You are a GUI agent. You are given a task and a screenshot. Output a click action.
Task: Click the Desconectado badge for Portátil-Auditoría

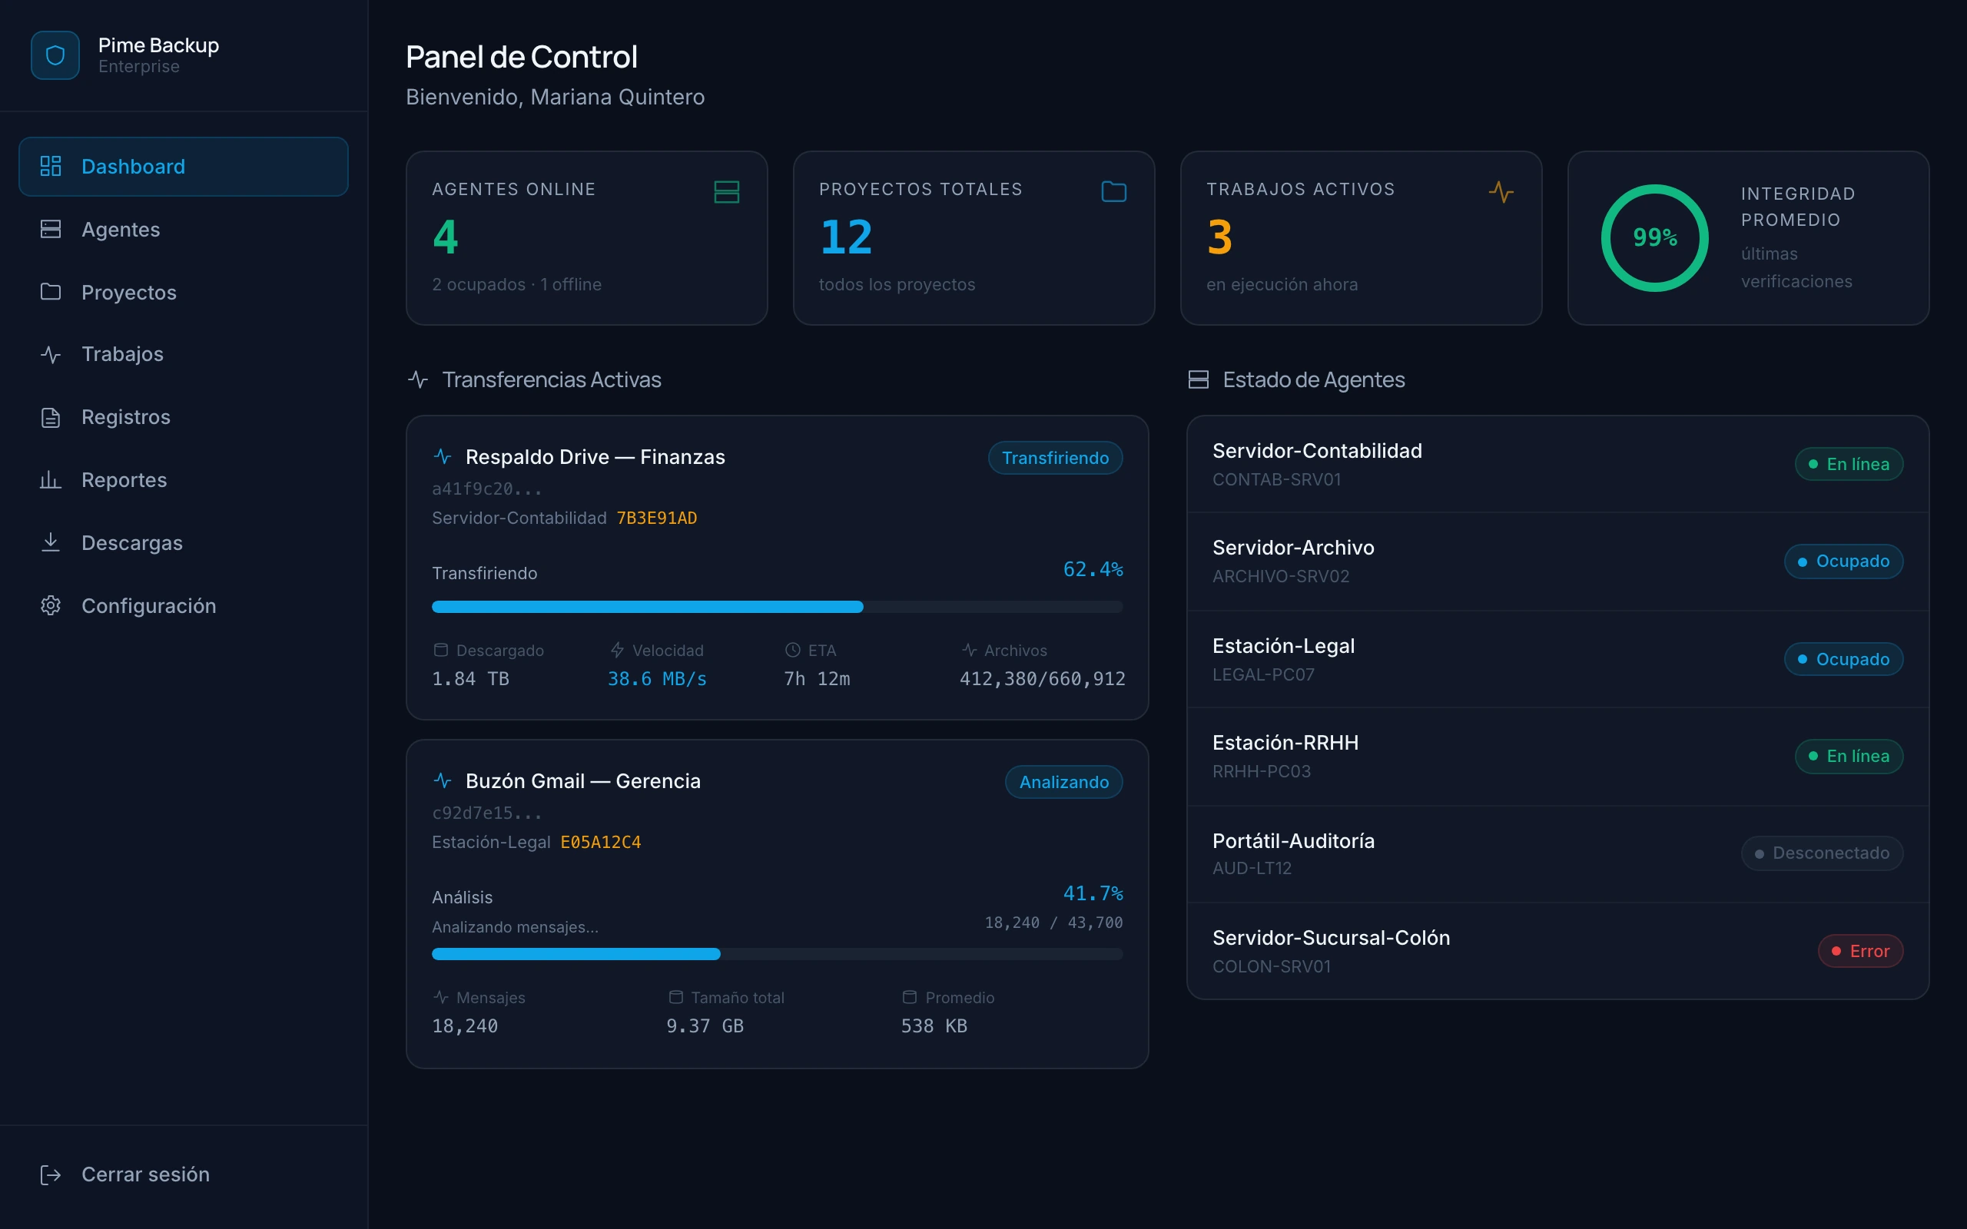pyautogui.click(x=1823, y=853)
